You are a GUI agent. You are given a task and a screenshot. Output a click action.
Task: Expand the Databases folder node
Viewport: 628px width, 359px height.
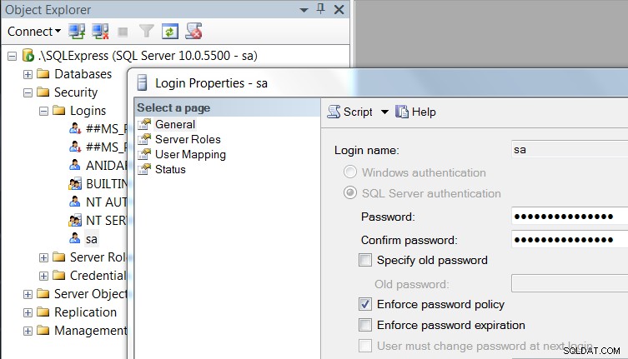pos(28,74)
